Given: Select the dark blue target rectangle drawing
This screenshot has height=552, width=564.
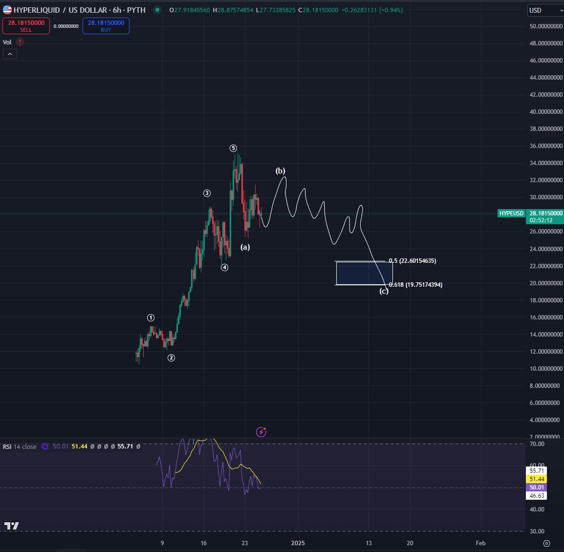Looking at the screenshot, I should tap(364, 273).
